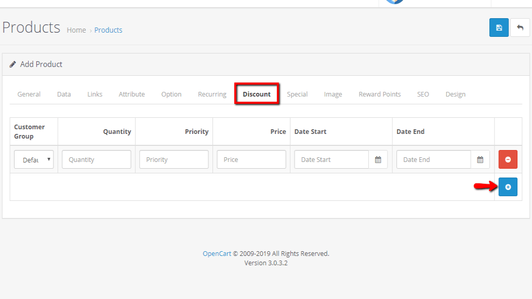Open the Special tab

tap(297, 94)
